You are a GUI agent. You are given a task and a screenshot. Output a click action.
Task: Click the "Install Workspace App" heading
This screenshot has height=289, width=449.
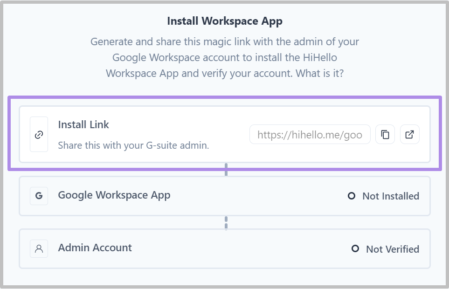[225, 21]
